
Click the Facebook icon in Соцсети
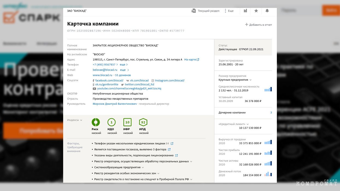[93, 81]
